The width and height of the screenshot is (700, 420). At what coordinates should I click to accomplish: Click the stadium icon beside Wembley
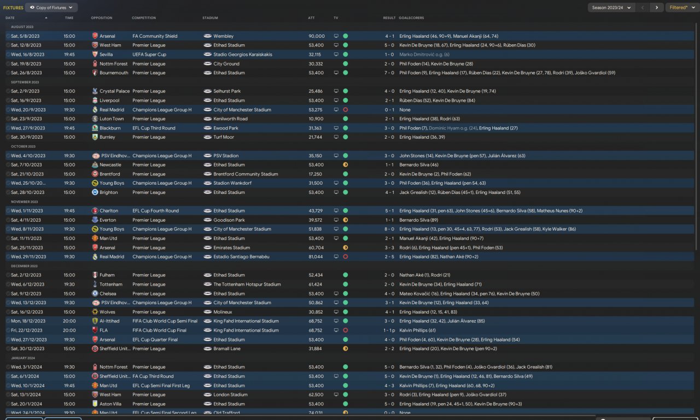[x=207, y=36]
